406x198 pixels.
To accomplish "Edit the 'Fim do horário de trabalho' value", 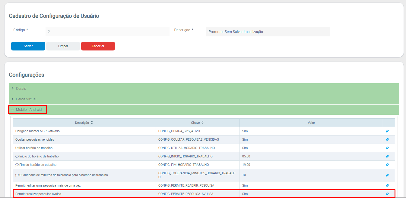I will point(387,165).
